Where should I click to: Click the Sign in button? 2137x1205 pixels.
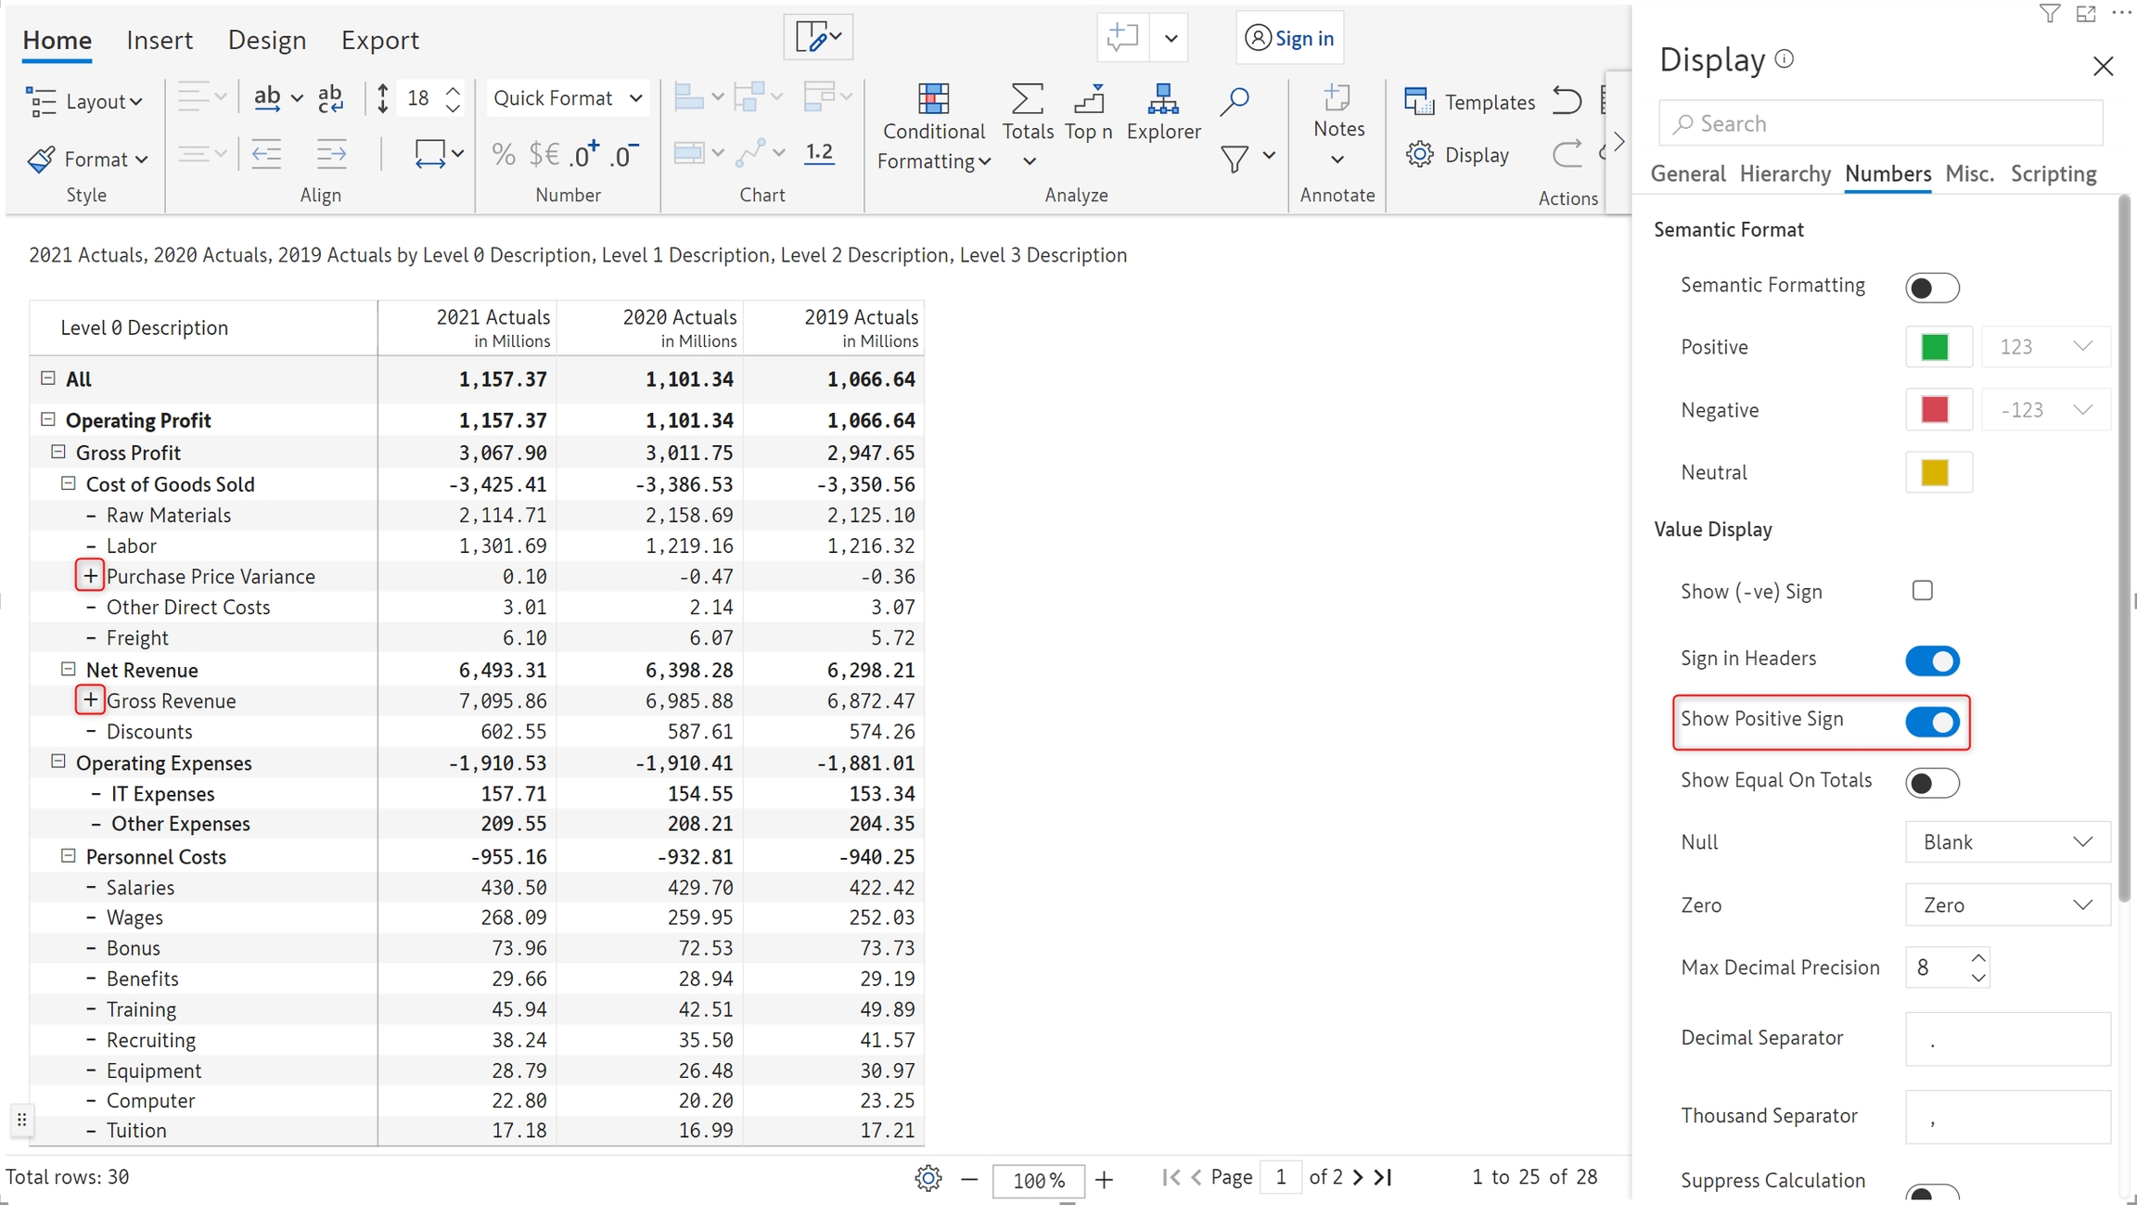[x=1289, y=38]
